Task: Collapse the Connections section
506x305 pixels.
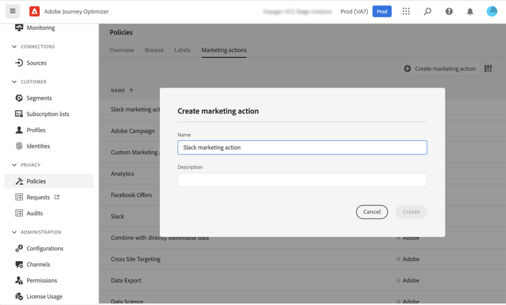Action: 14,47
